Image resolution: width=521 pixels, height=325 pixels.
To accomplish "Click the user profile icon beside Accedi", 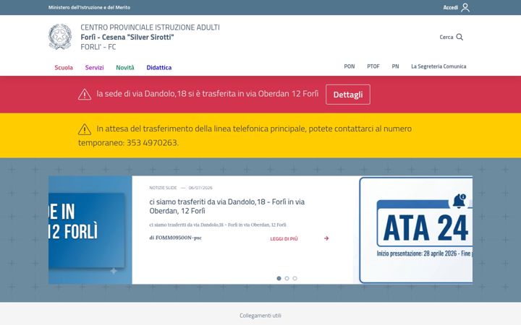I will (x=465, y=7).
